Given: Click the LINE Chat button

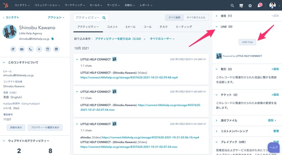Looking at the screenshot, I should click(247, 42).
